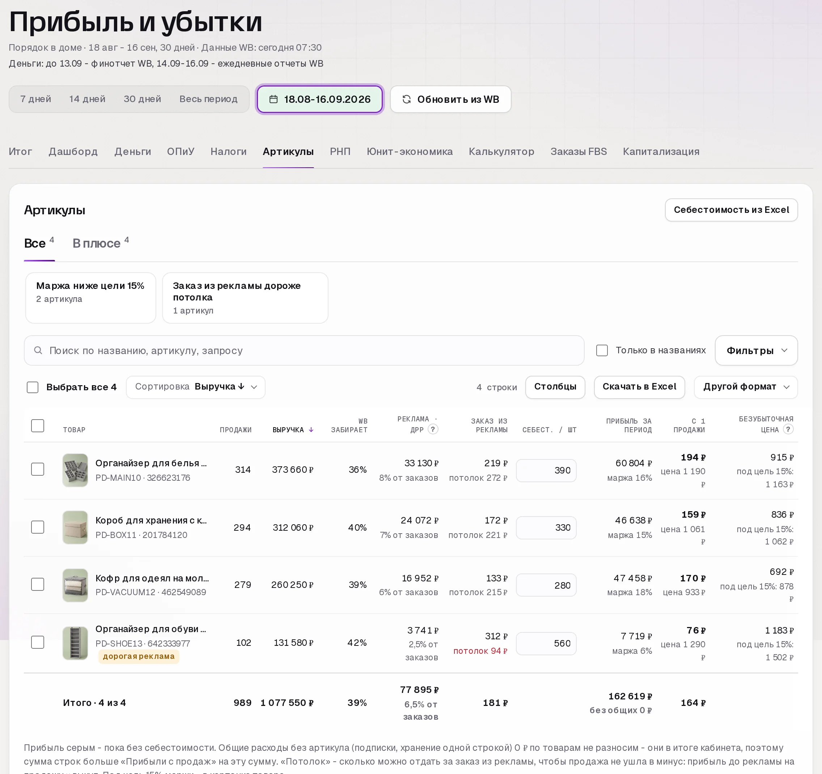The width and height of the screenshot is (822, 774).
Task: Click the refresh icon beside Обновить из WB
Action: (x=406, y=99)
